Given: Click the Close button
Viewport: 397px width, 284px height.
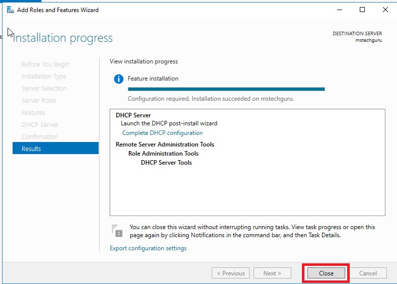Looking at the screenshot, I should 326,273.
